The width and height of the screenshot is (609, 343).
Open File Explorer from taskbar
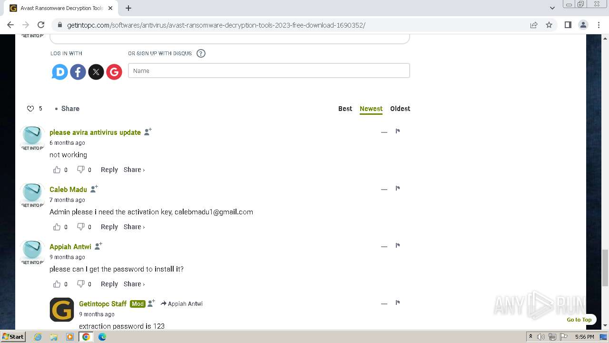point(54,337)
